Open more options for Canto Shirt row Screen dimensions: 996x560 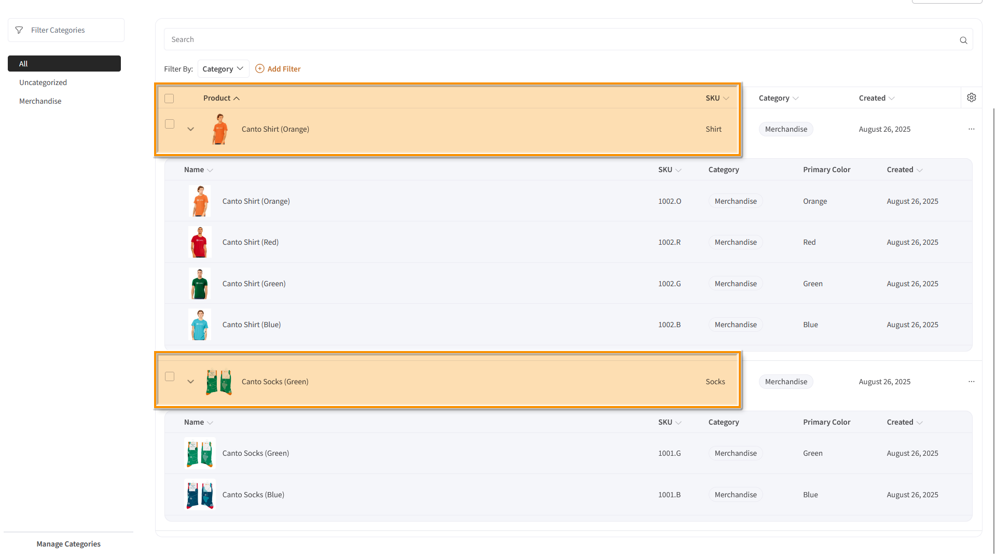pyautogui.click(x=971, y=129)
